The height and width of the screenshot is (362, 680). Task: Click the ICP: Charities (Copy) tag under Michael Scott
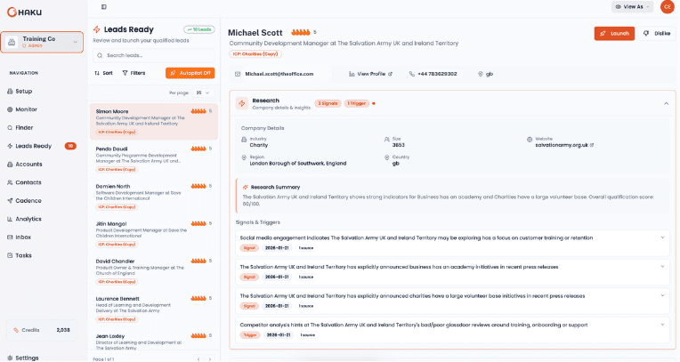click(x=255, y=54)
